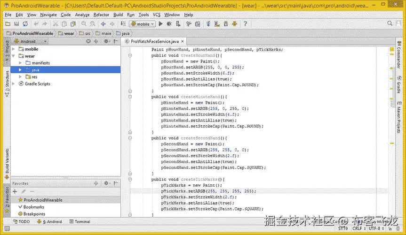Click the main breadcrumb

(x=103, y=34)
